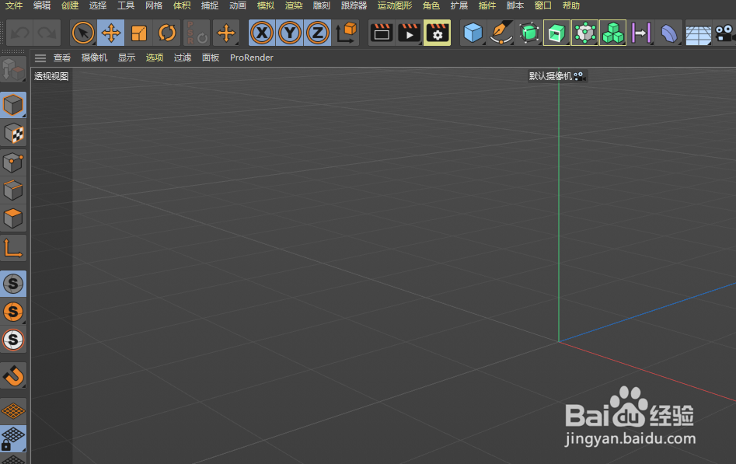Add a blue Cube primitive
736x464 pixels.
[x=473, y=33]
